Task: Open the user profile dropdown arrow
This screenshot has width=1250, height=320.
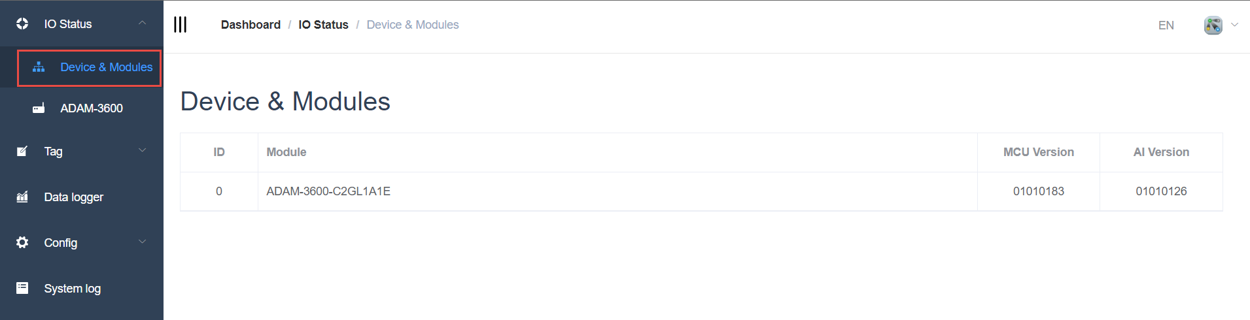Action: click(1234, 25)
